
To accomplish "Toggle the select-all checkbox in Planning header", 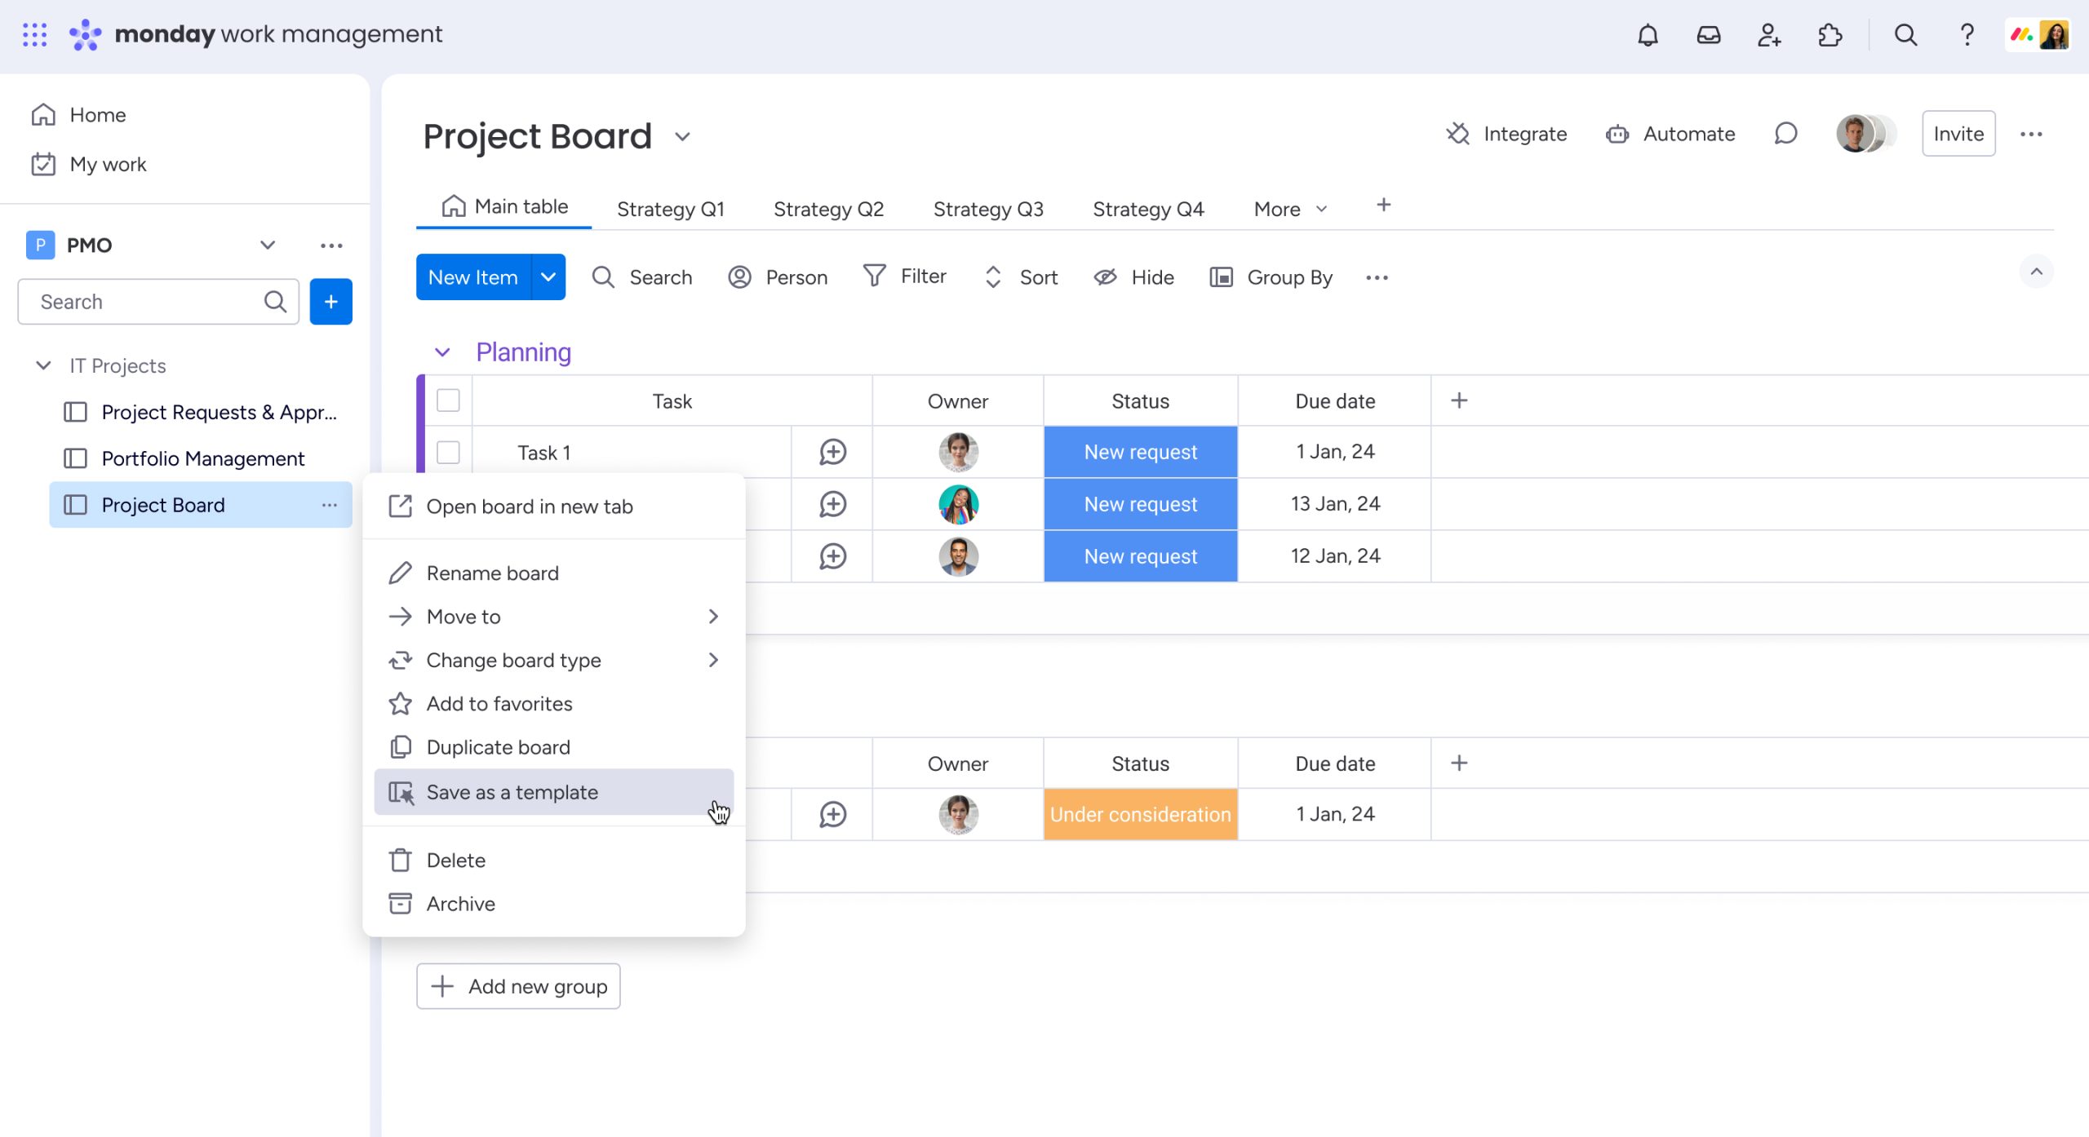I will [448, 400].
